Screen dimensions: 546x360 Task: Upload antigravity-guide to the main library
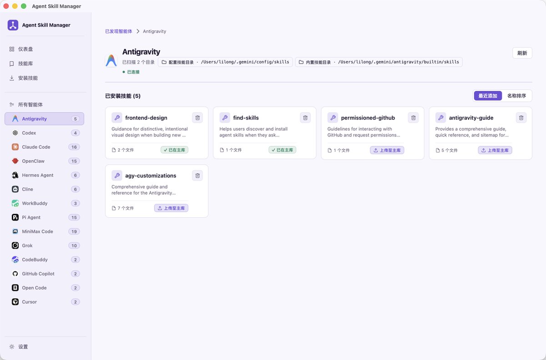[495, 150]
